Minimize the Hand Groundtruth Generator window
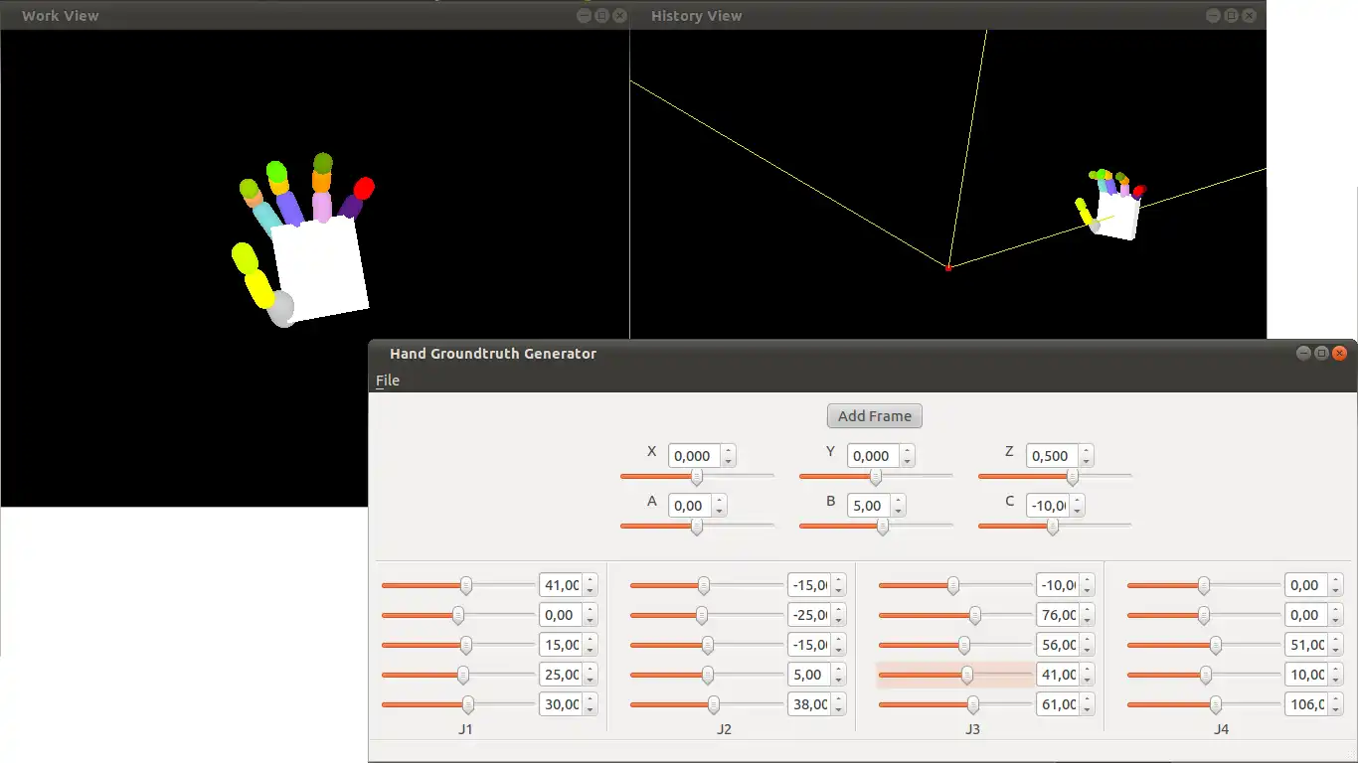Screen dimensions: 1358x763 click(x=1303, y=354)
